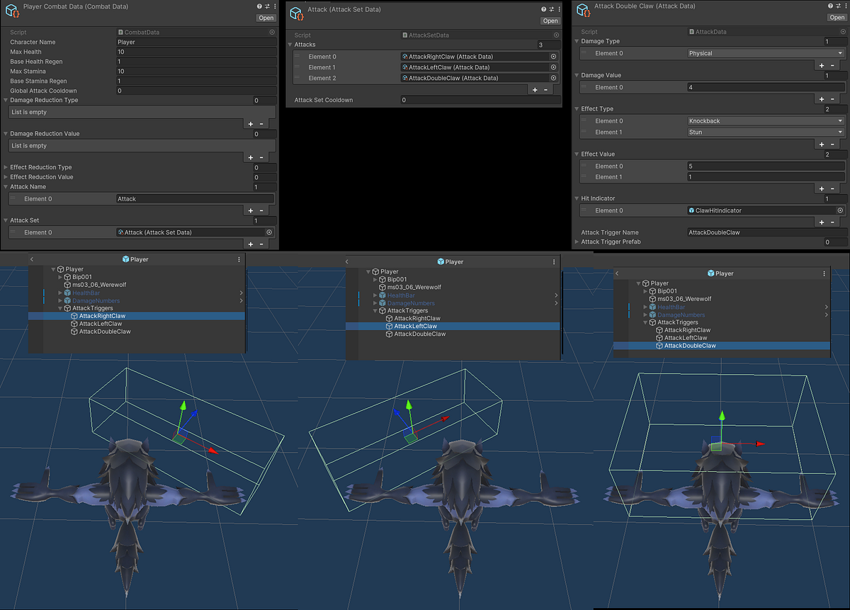Click the prefab cube icon in Attack Double Claw header
Image resolution: width=850 pixels, height=610 pixels.
582,9
